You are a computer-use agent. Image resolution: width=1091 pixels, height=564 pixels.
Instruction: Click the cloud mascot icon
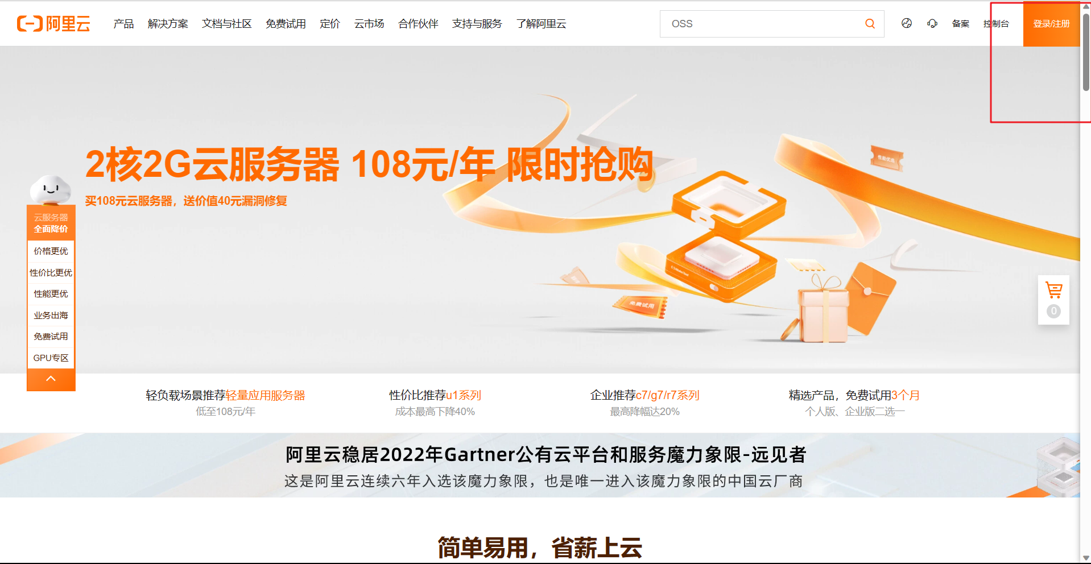[x=51, y=190]
